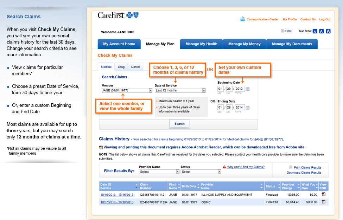343x220 pixels.
Task: Click the $395.00 provider charge
Action: pos(293,195)
